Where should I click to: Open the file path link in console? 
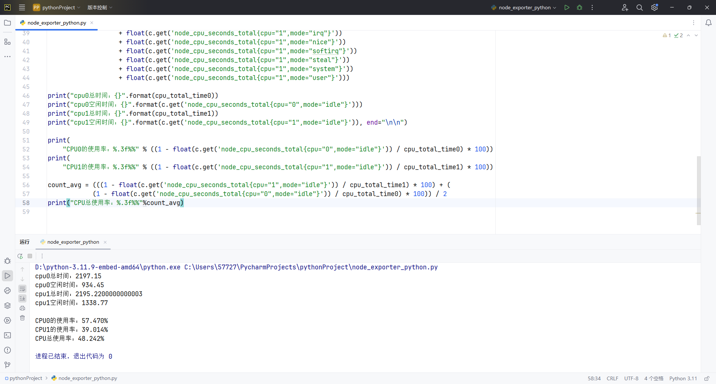click(311, 267)
